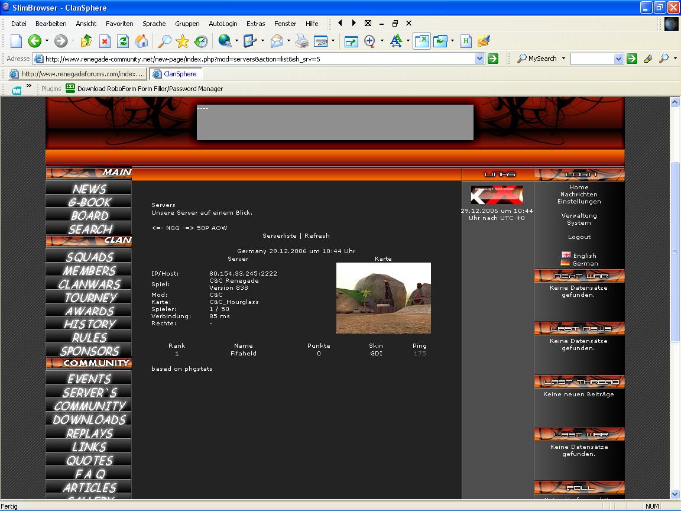Open the History clock icon
The width and height of the screenshot is (681, 511).
coord(201,41)
